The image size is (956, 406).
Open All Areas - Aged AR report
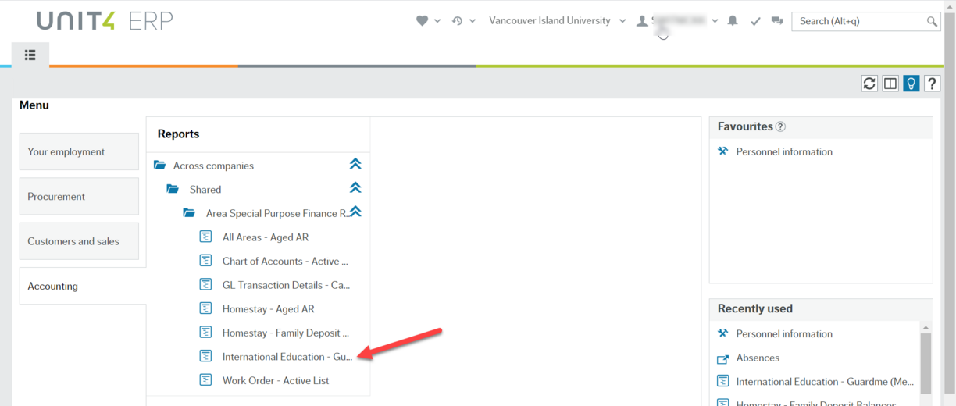(x=266, y=237)
